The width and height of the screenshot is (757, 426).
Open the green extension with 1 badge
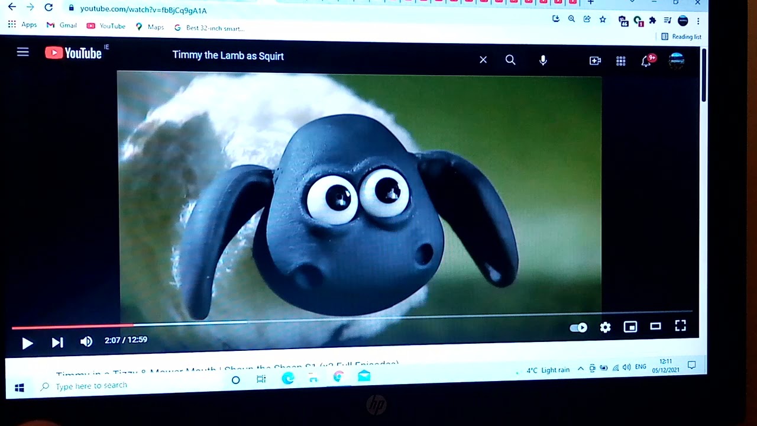tap(639, 21)
